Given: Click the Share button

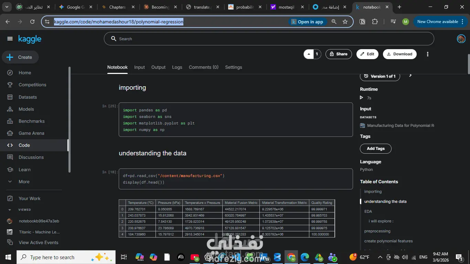Looking at the screenshot, I should 339,54.
